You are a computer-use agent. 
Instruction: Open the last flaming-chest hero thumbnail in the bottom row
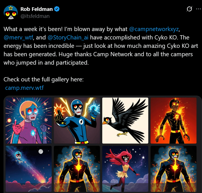pyautogui.click(x=173, y=169)
